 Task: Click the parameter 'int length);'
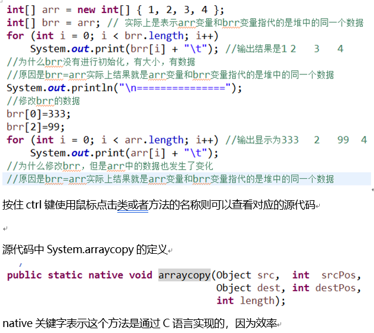tap(251, 301)
